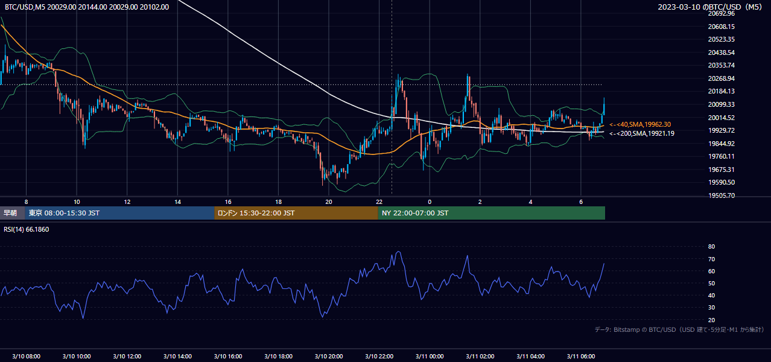Click price axis value 20438.54
The image size is (771, 362).
722,52
